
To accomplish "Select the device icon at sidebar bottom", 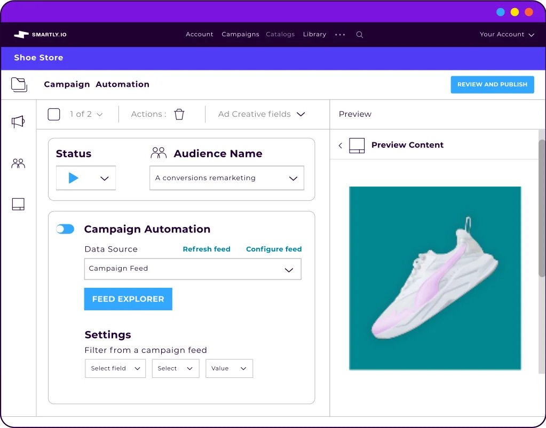I will click(18, 204).
